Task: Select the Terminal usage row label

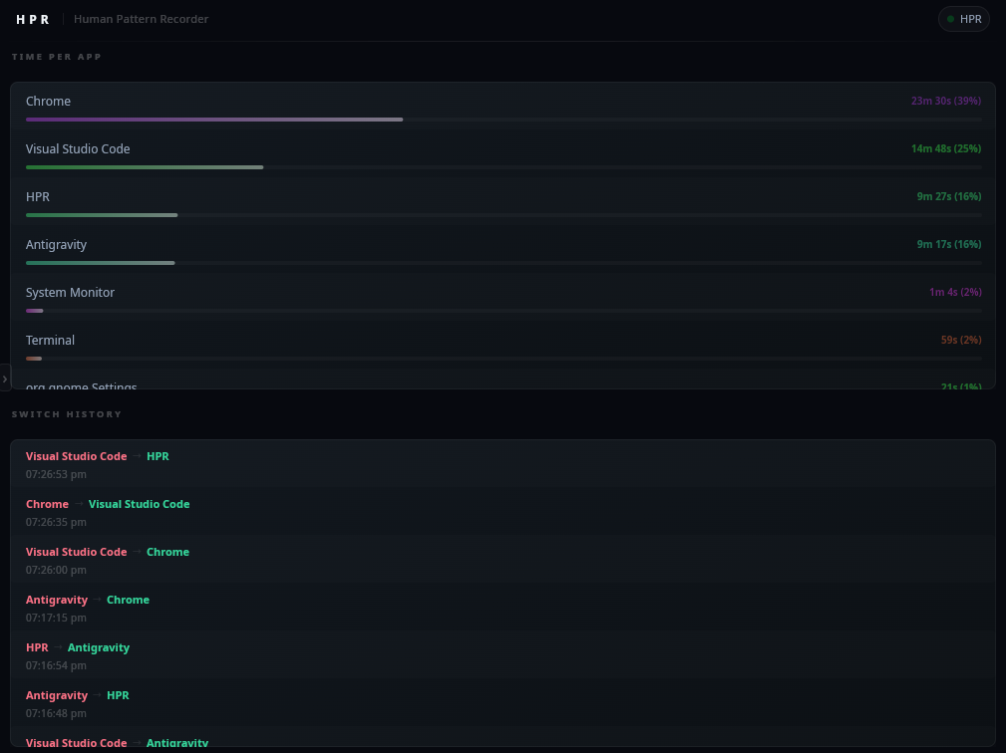Action: (50, 341)
